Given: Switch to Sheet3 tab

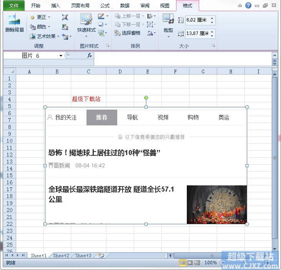Looking at the screenshot, I should 83,255.
